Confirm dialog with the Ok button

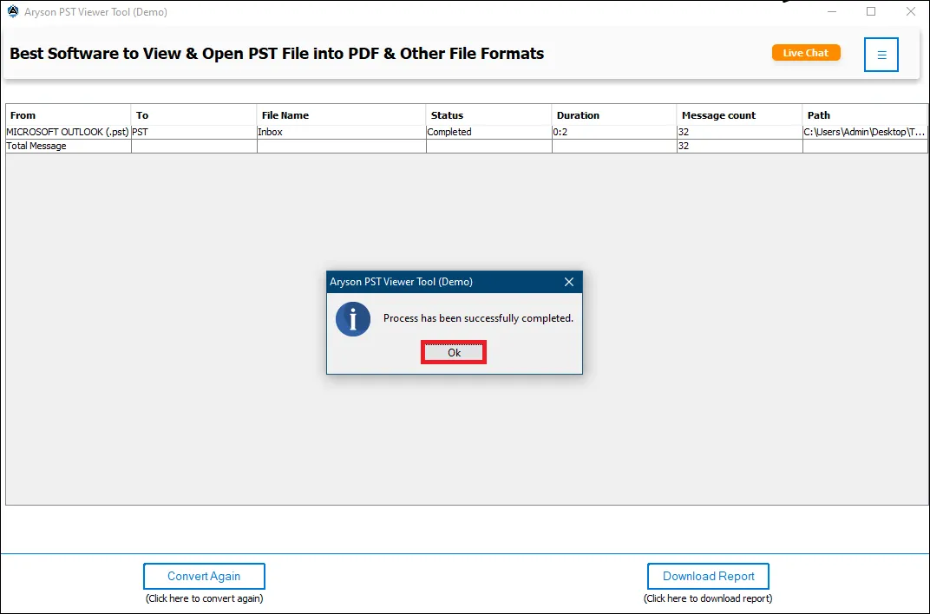[454, 353]
